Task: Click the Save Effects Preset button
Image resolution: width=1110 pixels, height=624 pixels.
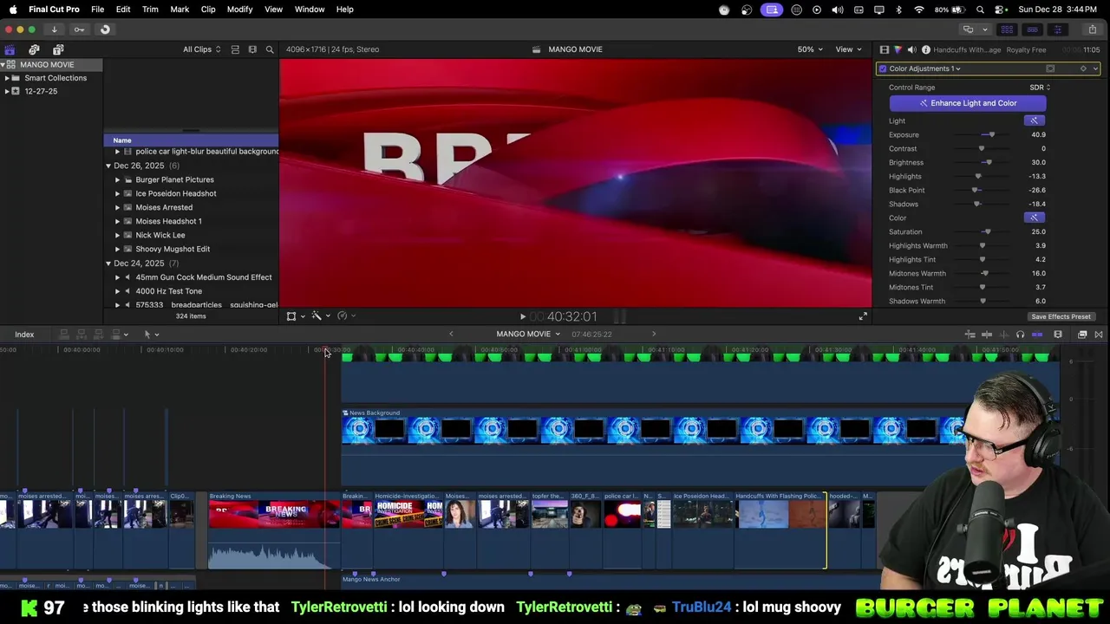Action: (x=1061, y=317)
